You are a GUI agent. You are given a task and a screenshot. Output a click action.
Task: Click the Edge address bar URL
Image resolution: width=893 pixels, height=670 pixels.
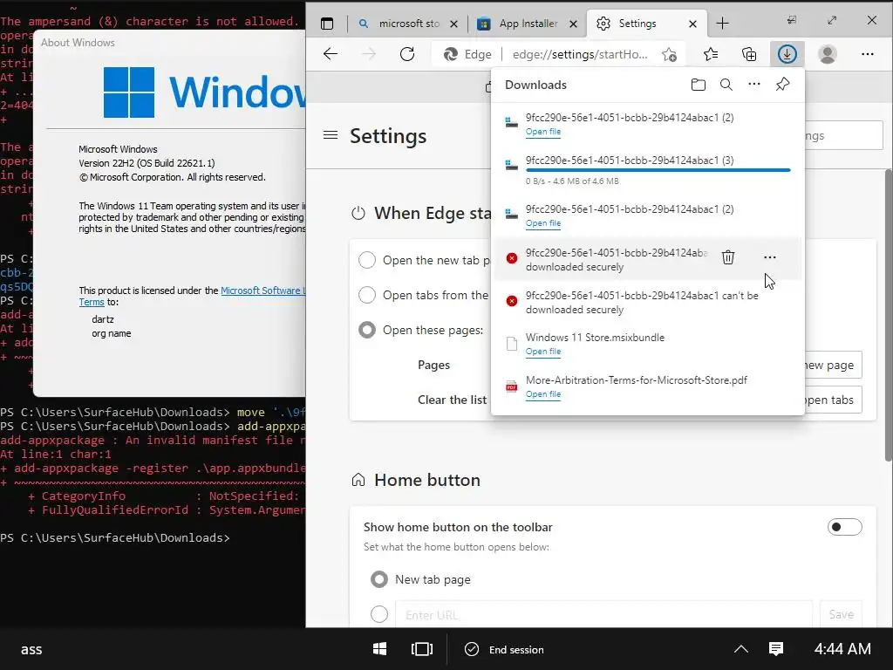point(580,54)
